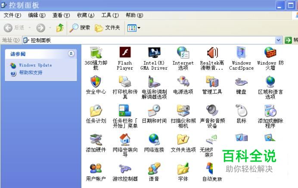Open Flash Player settings icon
Image resolution: width=298 pixels, height=188 pixels.
pos(125,52)
